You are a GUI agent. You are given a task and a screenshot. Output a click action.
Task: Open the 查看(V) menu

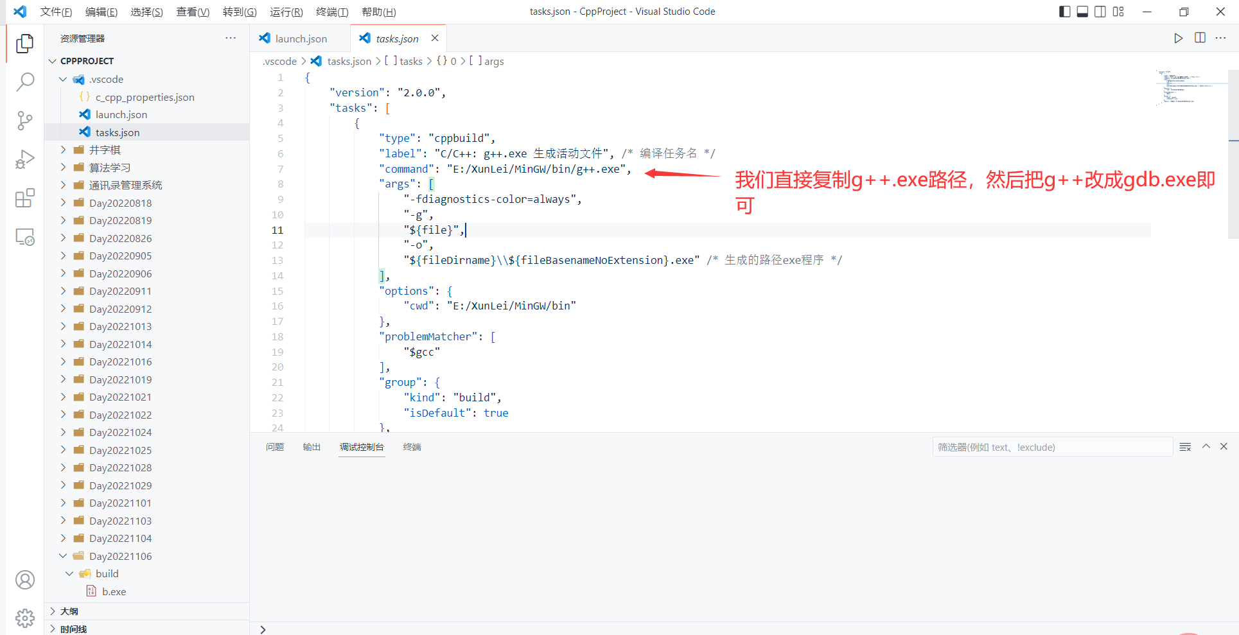pyautogui.click(x=193, y=12)
